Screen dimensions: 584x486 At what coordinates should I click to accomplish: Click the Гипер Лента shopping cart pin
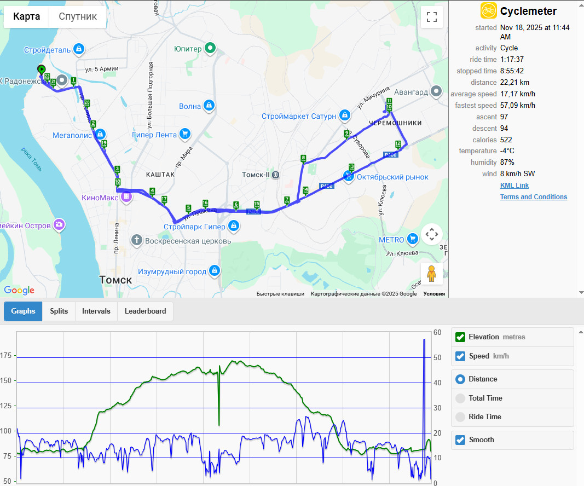pos(185,134)
